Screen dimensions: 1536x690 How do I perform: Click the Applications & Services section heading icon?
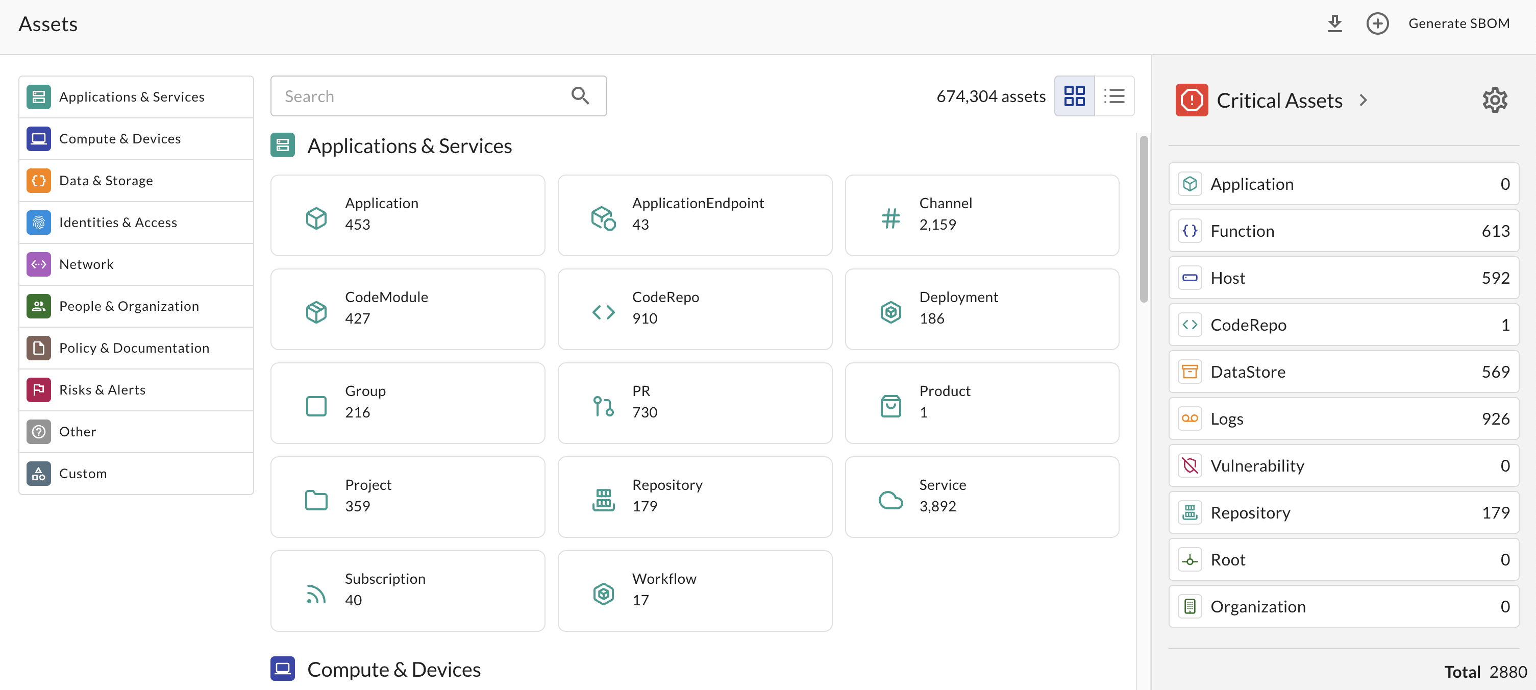pyautogui.click(x=283, y=145)
